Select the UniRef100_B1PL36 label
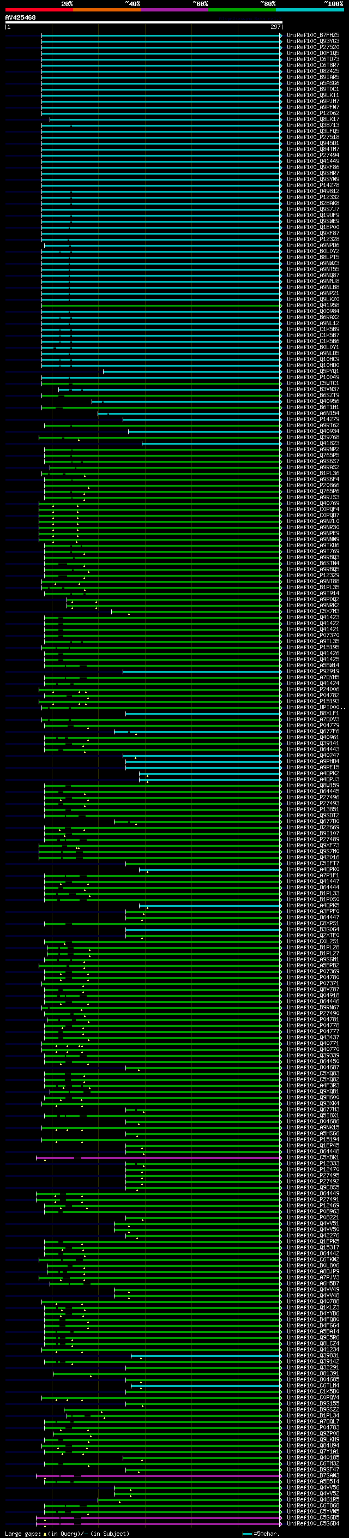349x1538 pixels. (312, 473)
